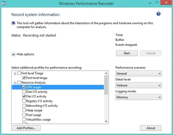Image resolution: width=173 pixels, height=135 pixels.
Task: Click the app icon in title bar
Action: tap(4, 4)
